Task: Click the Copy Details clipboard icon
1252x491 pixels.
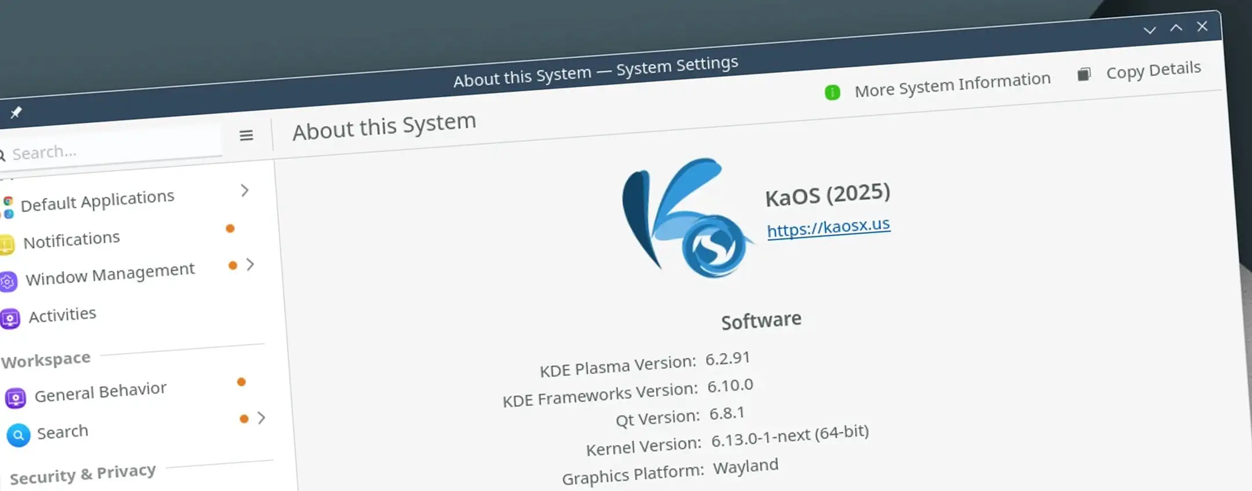Action: 1084,74
